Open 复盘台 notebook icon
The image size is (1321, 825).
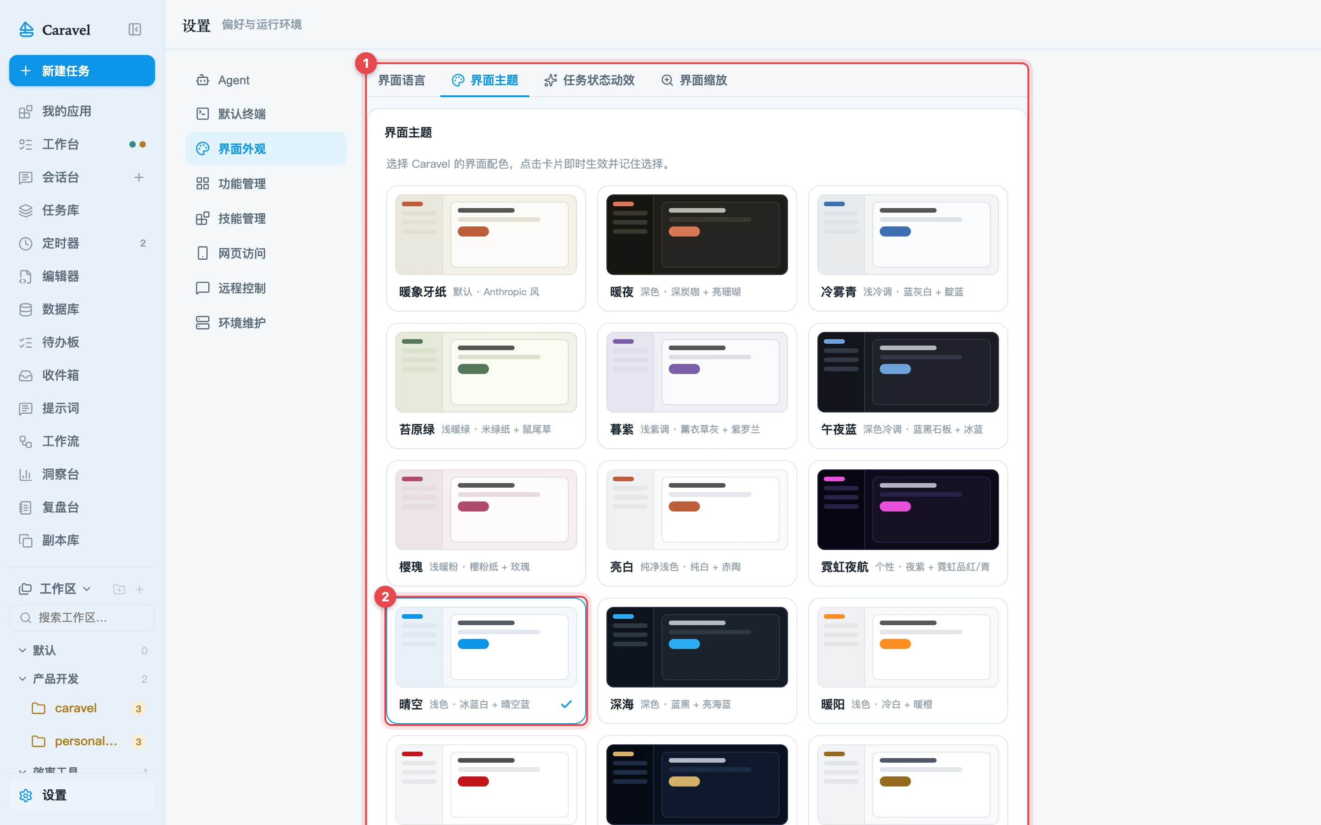[x=26, y=507]
